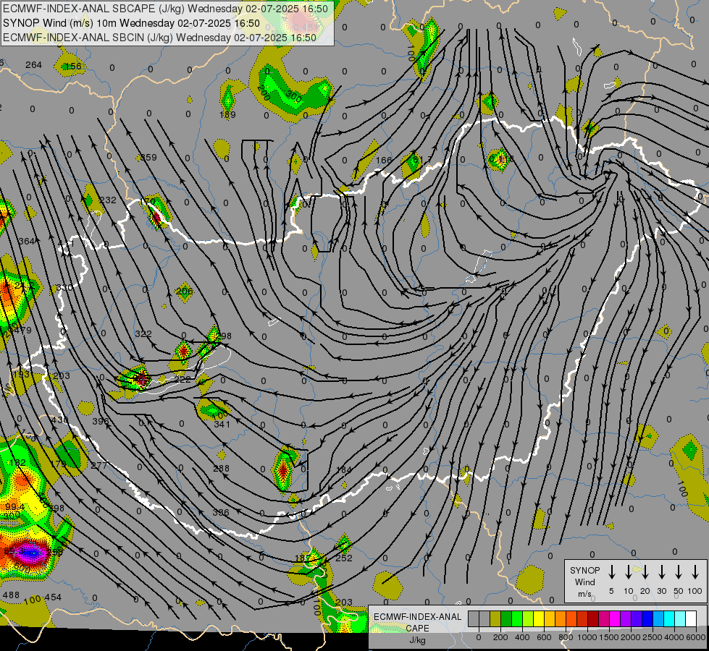
Task: Click the 252 value on the map
Action: [x=344, y=558]
